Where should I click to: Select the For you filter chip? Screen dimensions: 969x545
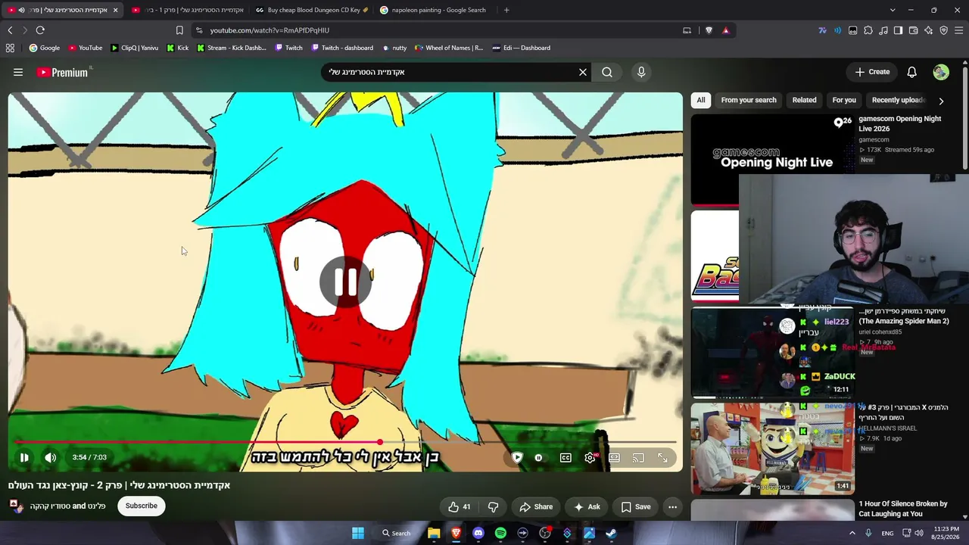[844, 100]
